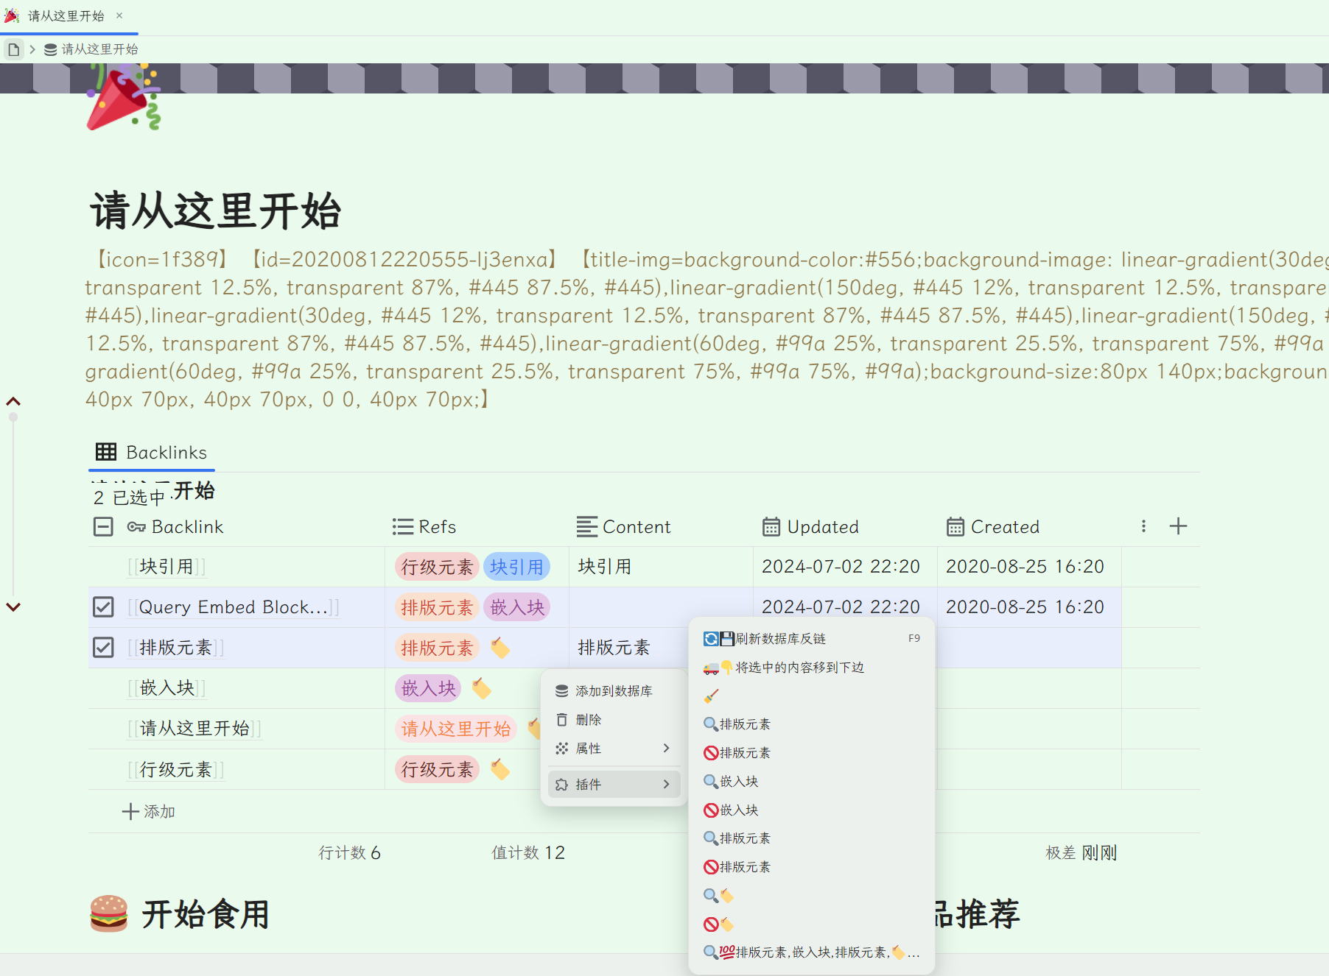Screen dimensions: 1329x976
Task: Choose the prohibited-sign tag-emoji entry
Action: pos(812,924)
